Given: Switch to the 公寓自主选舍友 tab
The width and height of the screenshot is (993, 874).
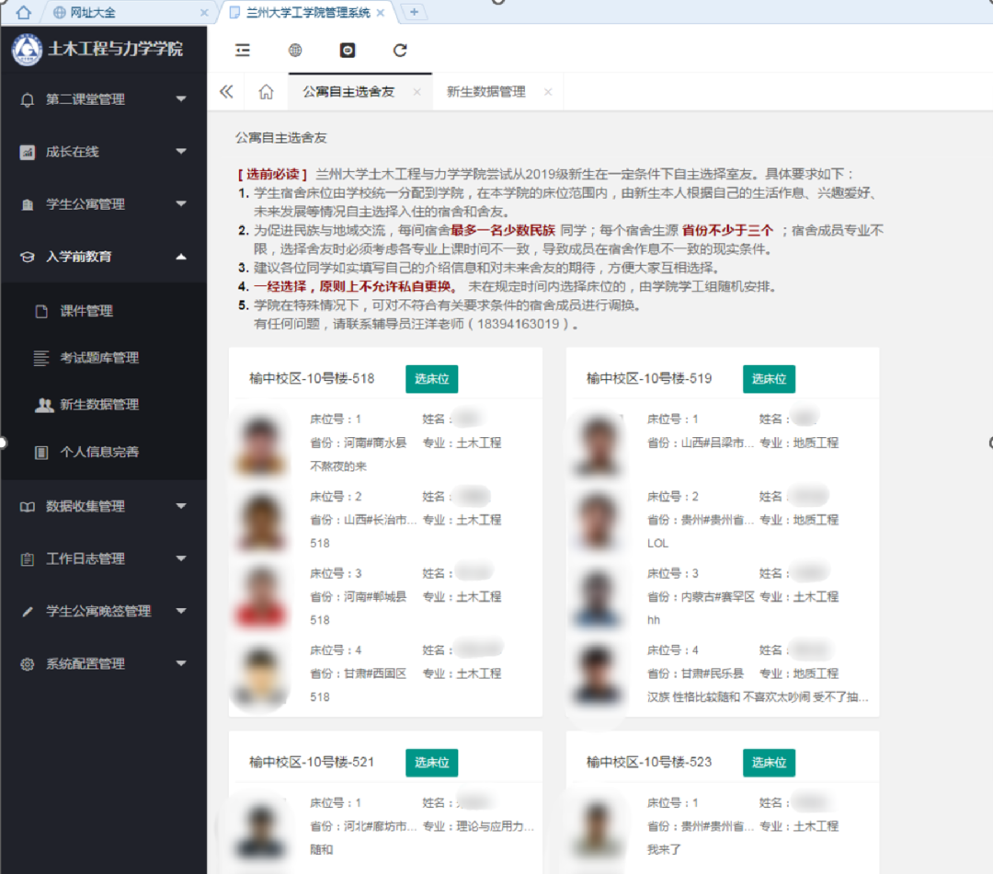Looking at the screenshot, I should (348, 92).
